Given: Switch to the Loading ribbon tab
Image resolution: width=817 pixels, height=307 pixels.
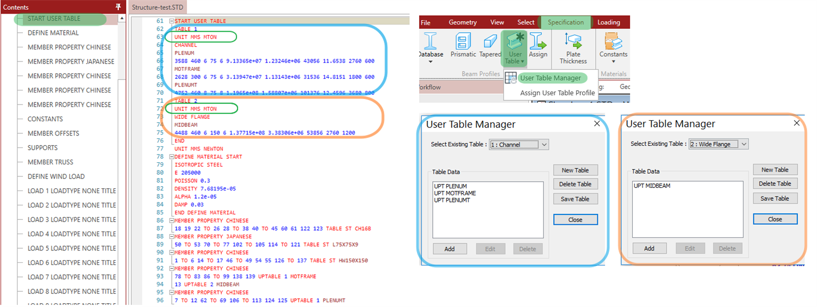Looking at the screenshot, I should (608, 22).
